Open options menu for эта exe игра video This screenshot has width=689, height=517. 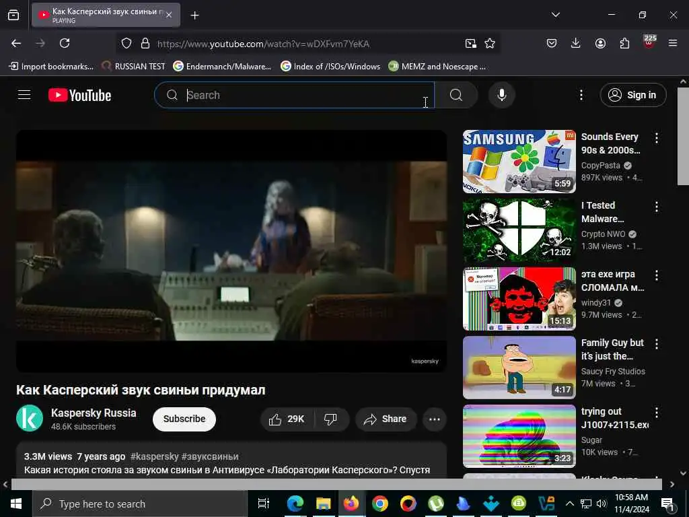coord(657,275)
